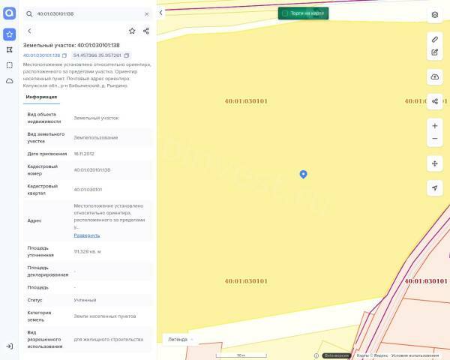Share the land plot from the info panel
Image resolution: width=450 pixels, height=360 pixels.
pyautogui.click(x=146, y=31)
